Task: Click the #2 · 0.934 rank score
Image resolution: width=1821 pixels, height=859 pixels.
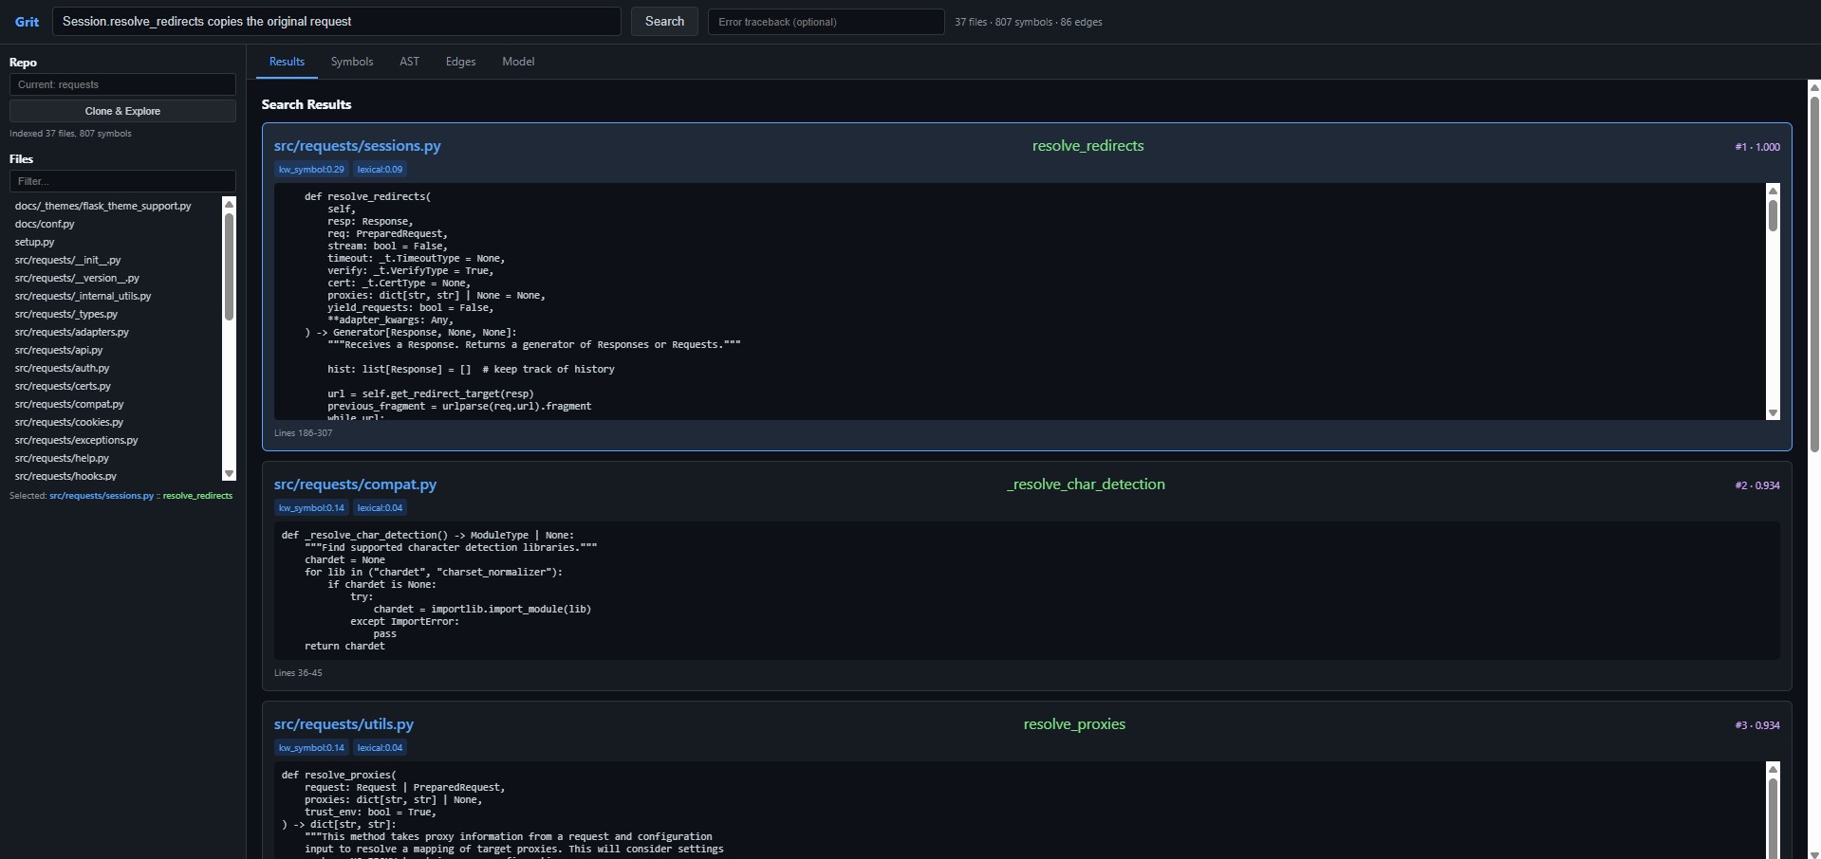Action: [1757, 485]
